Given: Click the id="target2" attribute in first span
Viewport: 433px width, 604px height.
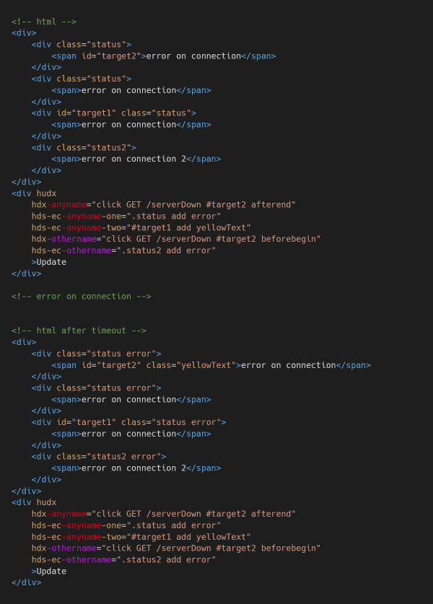Looking at the screenshot, I should pos(111,56).
